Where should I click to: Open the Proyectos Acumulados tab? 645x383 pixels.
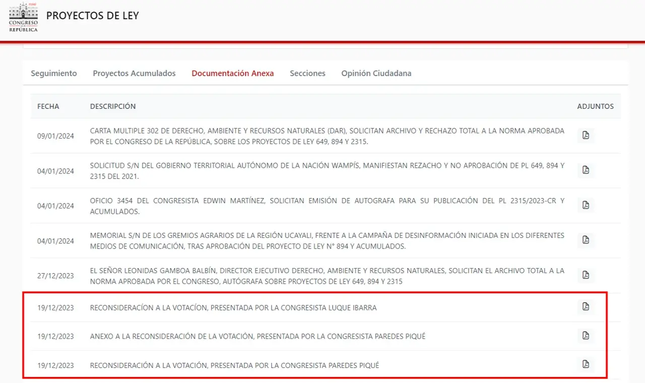pyautogui.click(x=134, y=73)
